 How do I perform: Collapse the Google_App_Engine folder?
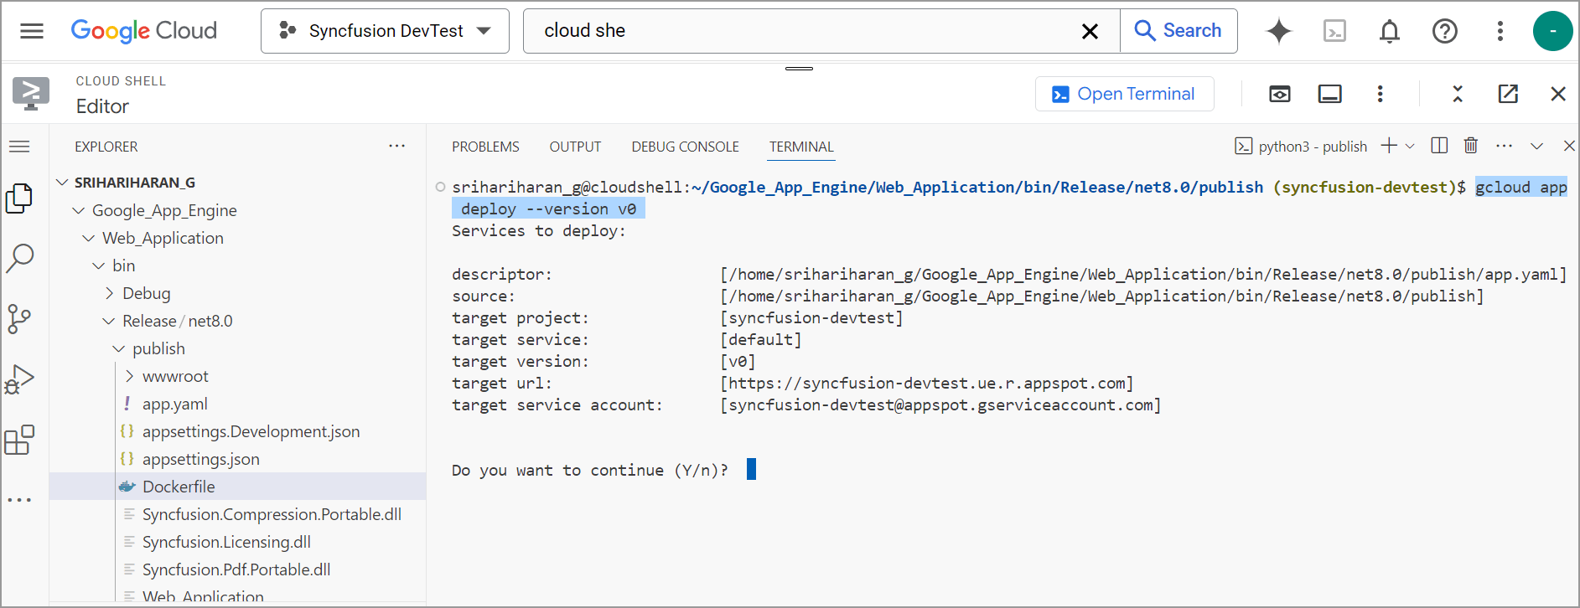237,210
